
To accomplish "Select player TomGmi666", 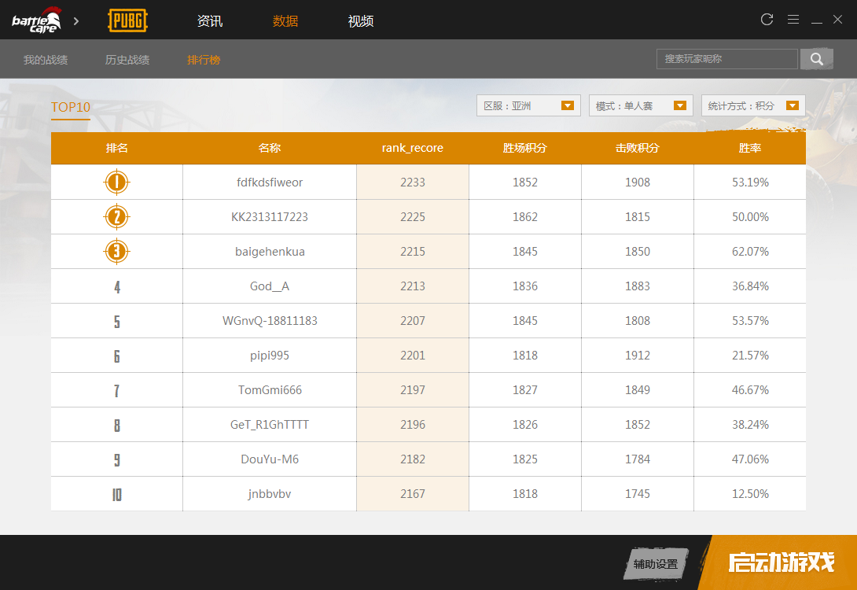I will coord(270,390).
